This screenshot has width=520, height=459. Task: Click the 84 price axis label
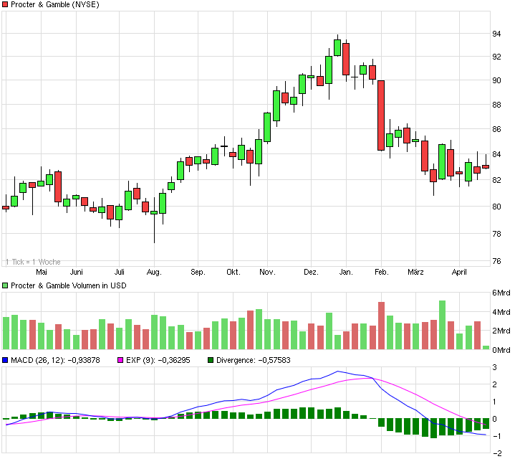(496, 154)
